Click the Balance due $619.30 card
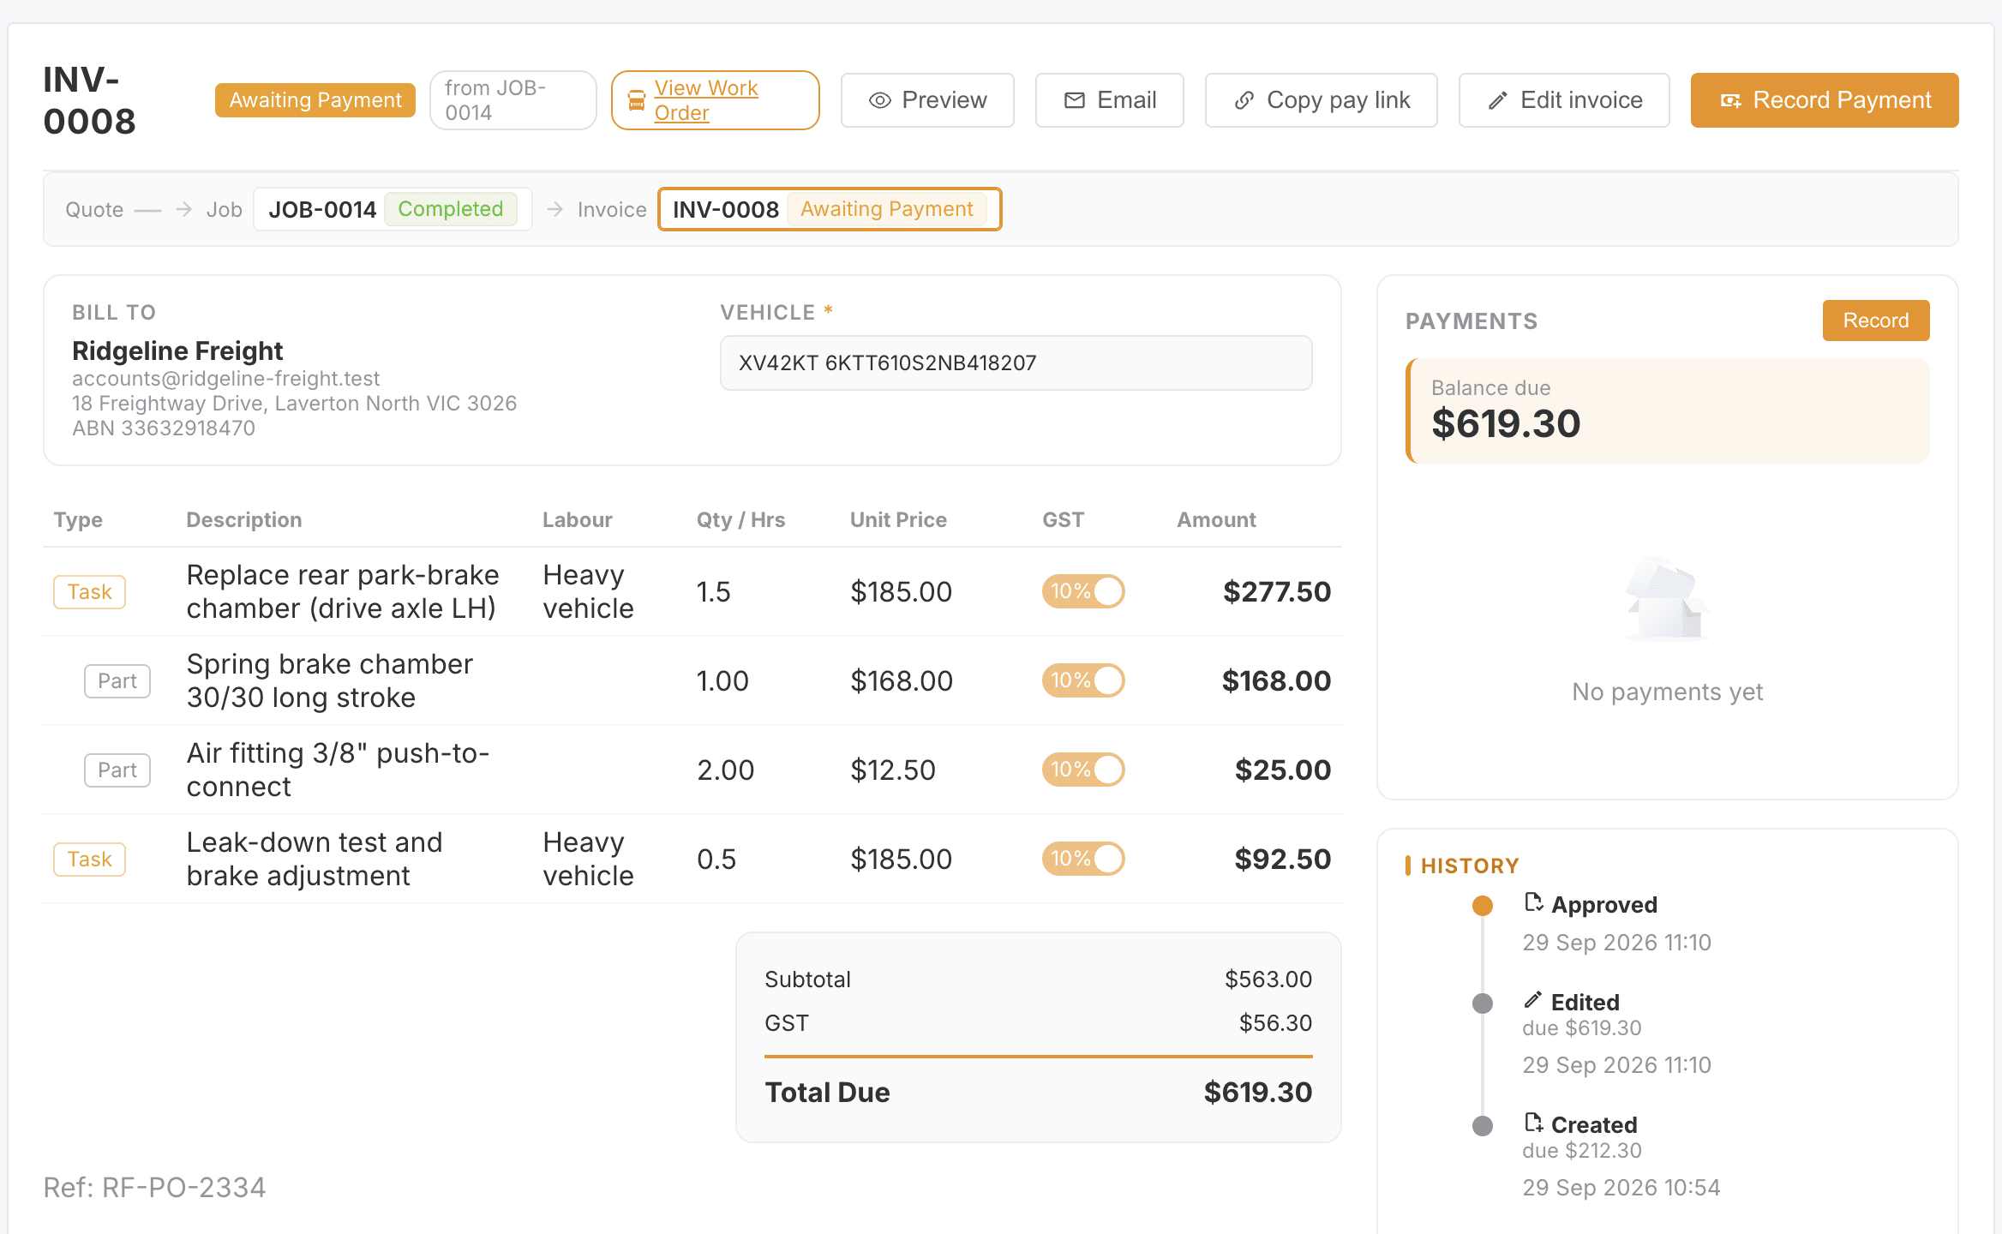The height and width of the screenshot is (1234, 2002). pyautogui.click(x=1668, y=410)
